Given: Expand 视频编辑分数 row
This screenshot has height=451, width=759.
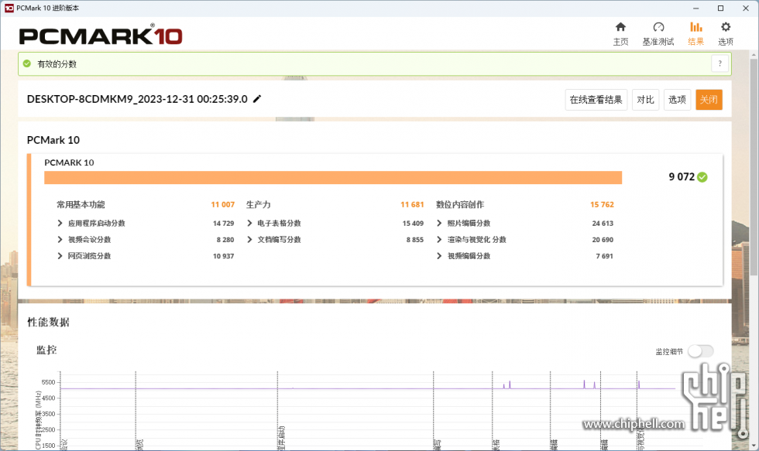Looking at the screenshot, I should pyautogui.click(x=439, y=256).
